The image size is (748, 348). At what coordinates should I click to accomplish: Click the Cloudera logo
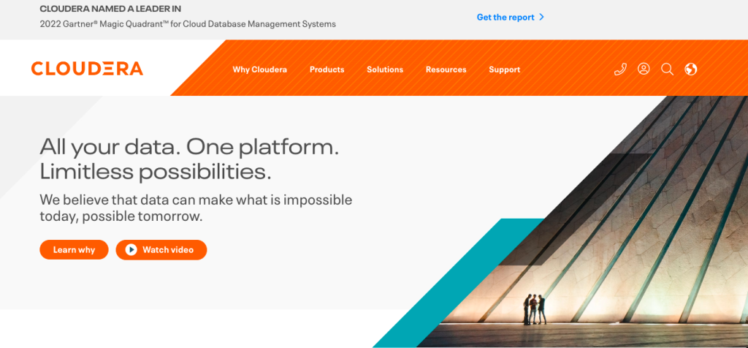tap(87, 68)
